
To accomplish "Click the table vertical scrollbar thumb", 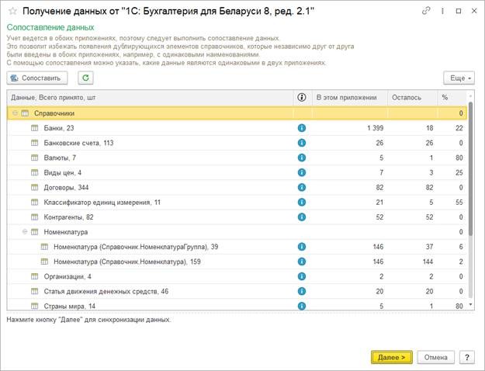I will pyautogui.click(x=470, y=168).
